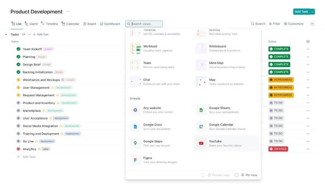Select the Google Sheets embed icon
Viewport: 325px width, 186px height.
(x=201, y=110)
